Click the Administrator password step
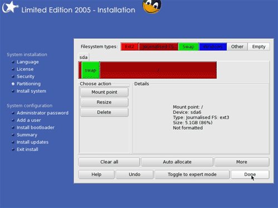This screenshot has height=208, width=278. 43,113
